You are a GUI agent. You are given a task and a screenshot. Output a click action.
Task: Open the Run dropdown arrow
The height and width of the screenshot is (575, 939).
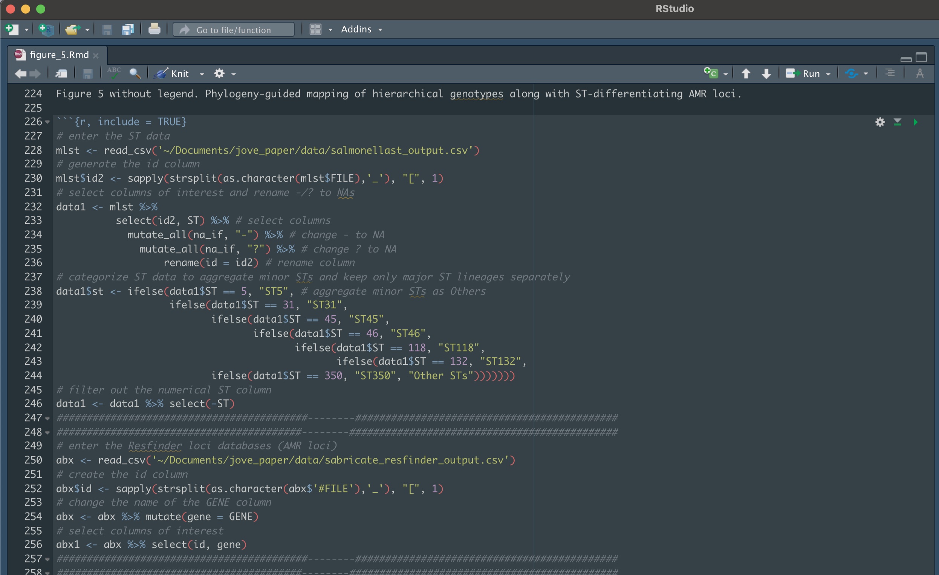[828, 74]
